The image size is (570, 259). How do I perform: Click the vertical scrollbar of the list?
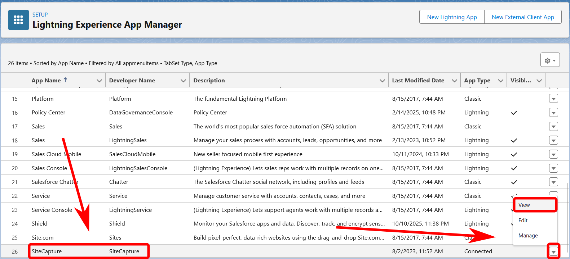[x=567, y=217]
